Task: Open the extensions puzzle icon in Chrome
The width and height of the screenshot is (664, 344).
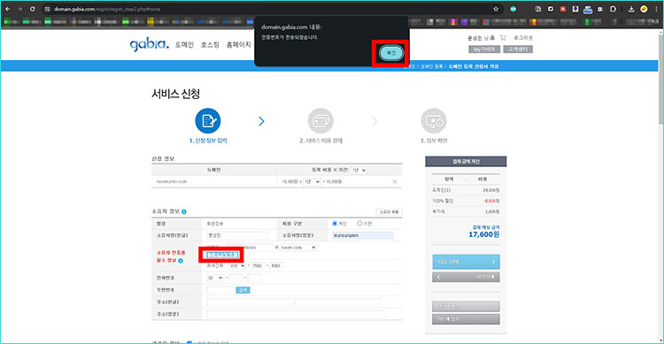Action: pyautogui.click(x=613, y=9)
